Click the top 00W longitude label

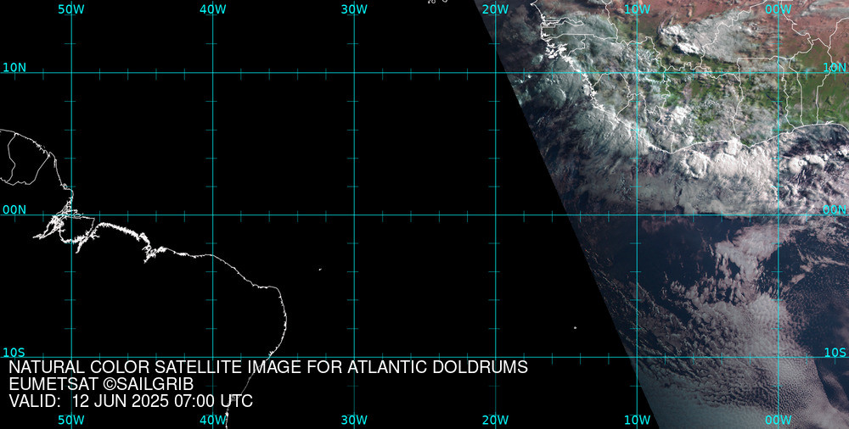coord(779,9)
